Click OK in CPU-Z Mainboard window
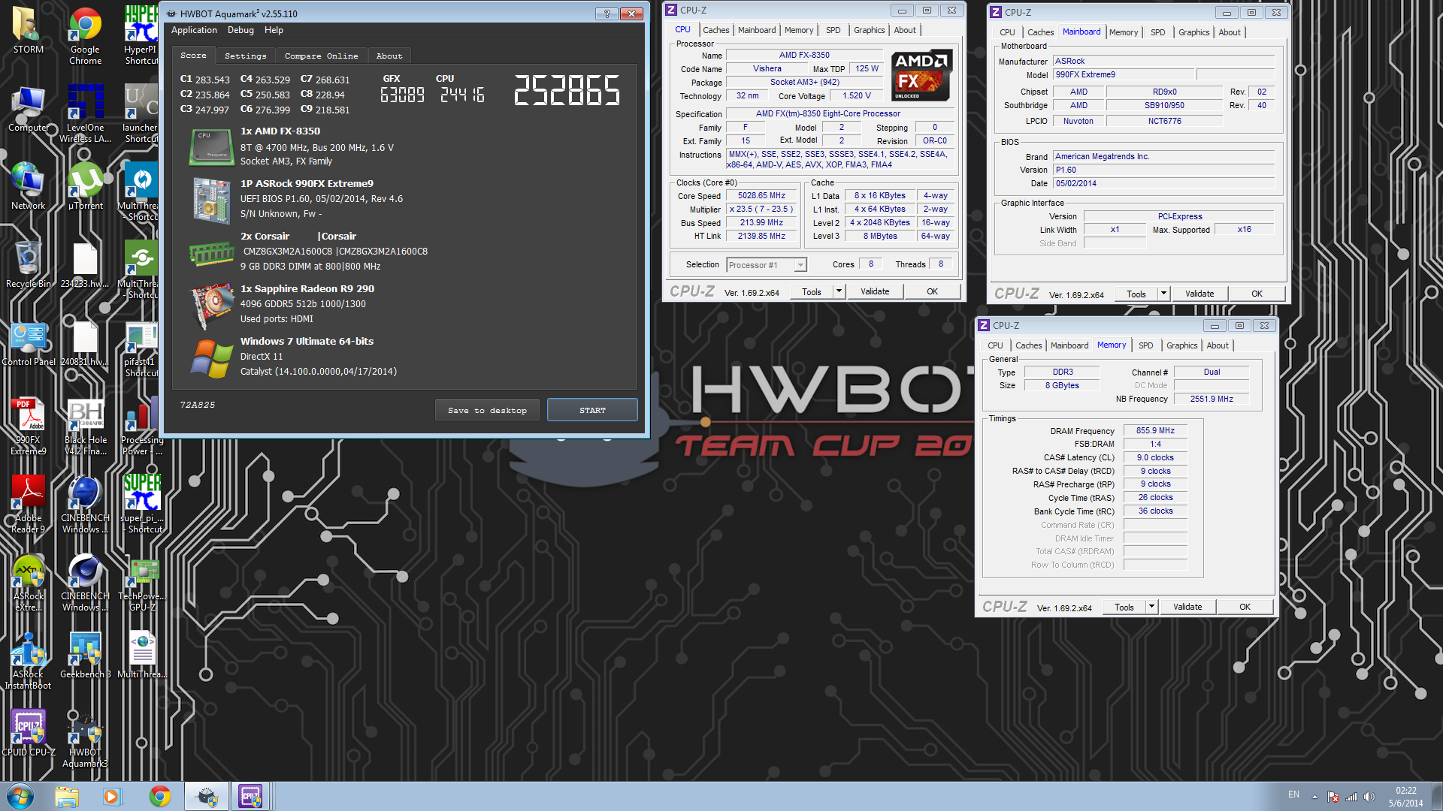1443x811 pixels. 1257,294
